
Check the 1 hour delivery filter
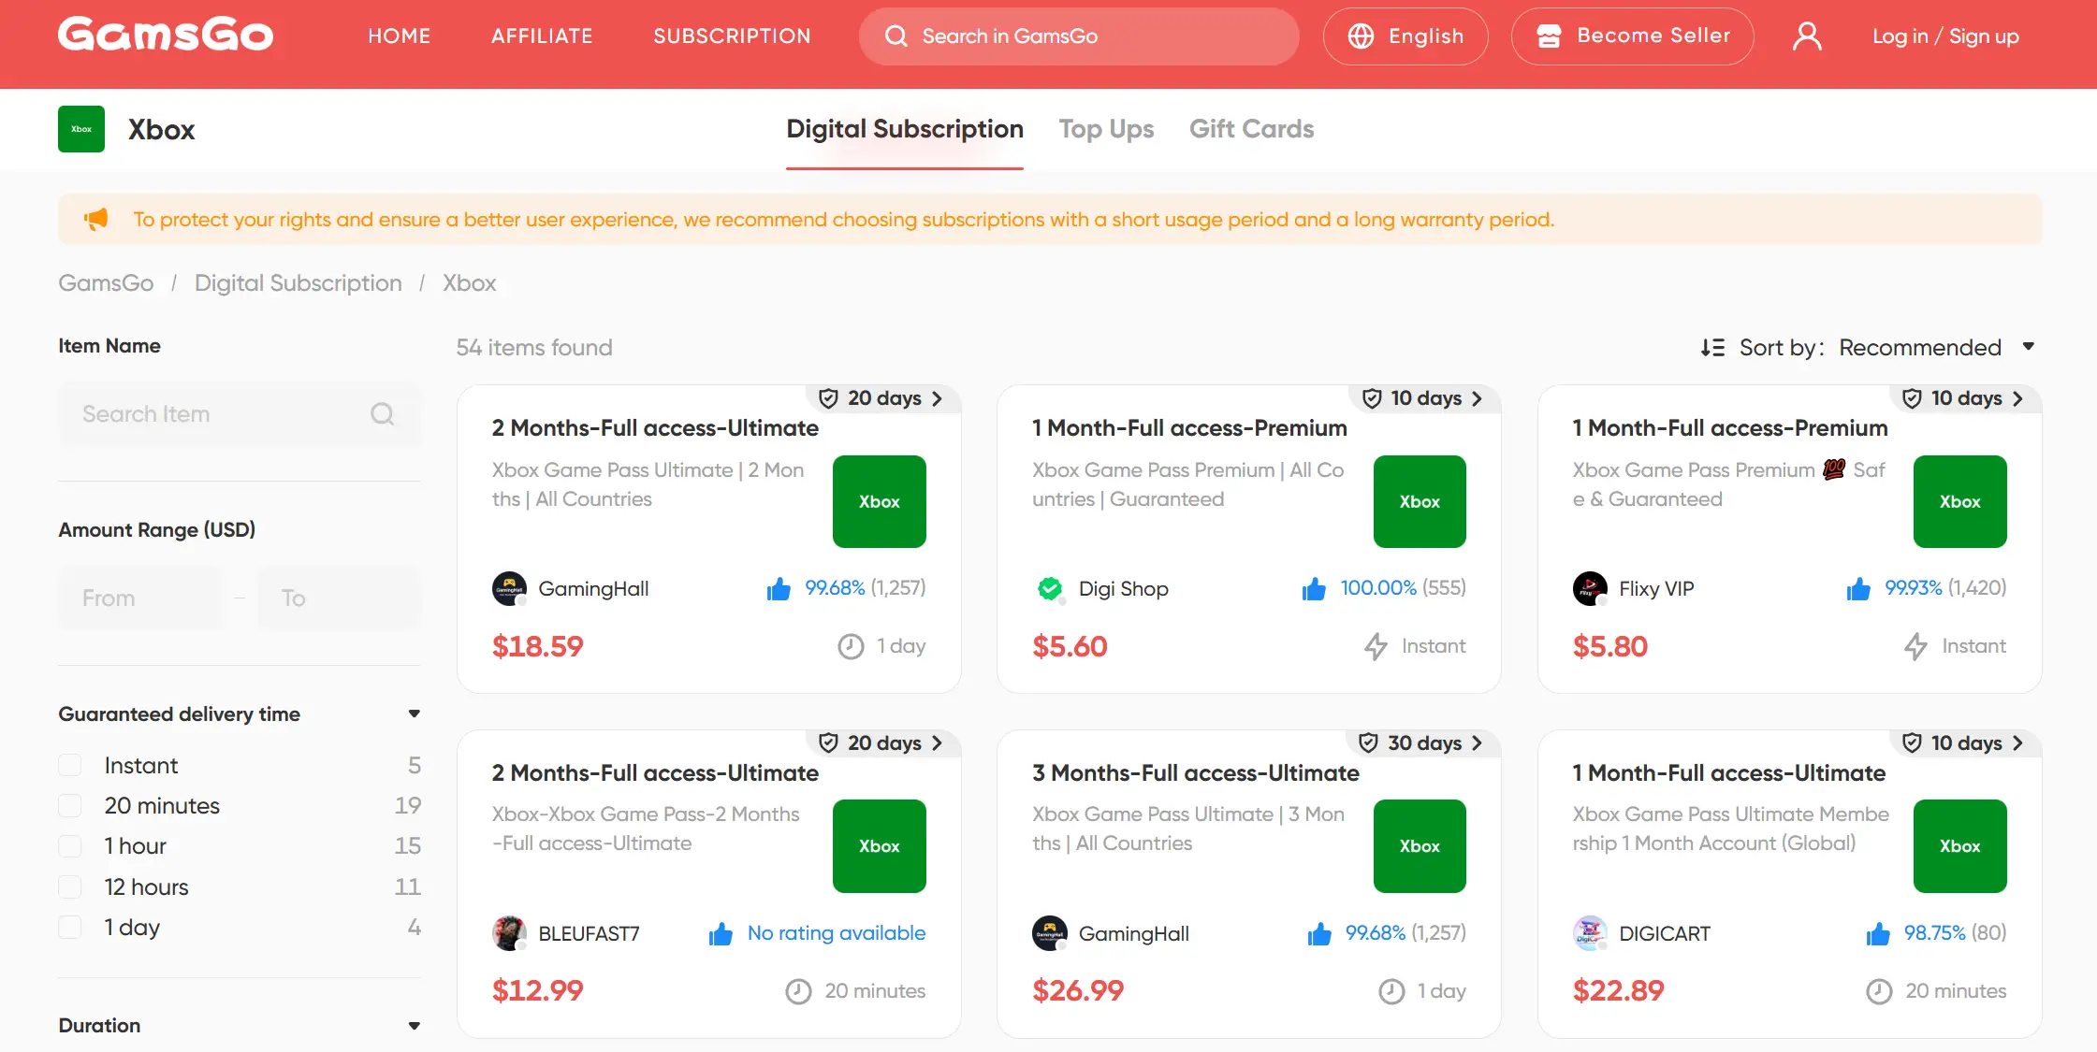pyautogui.click(x=70, y=846)
